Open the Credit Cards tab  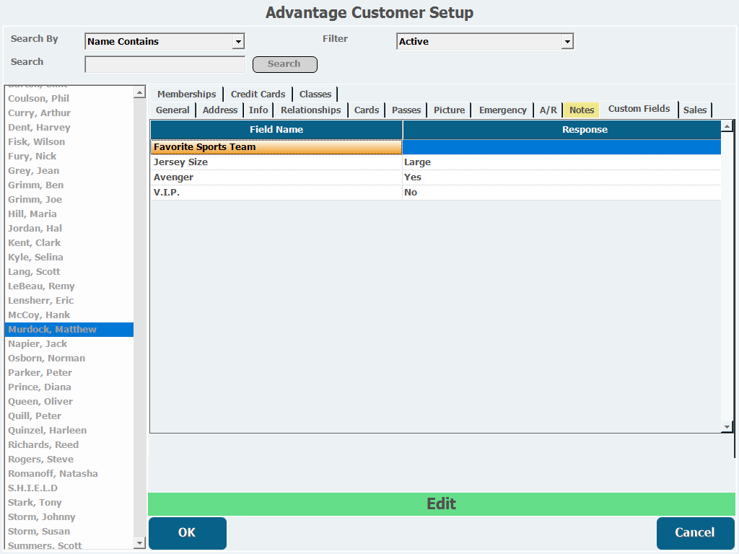click(x=258, y=94)
